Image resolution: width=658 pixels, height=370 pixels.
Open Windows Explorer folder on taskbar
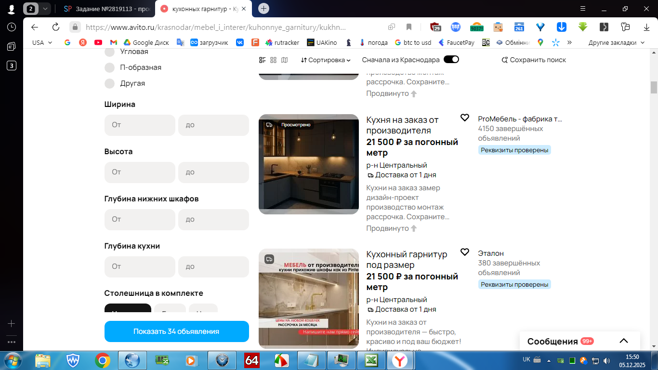click(43, 360)
